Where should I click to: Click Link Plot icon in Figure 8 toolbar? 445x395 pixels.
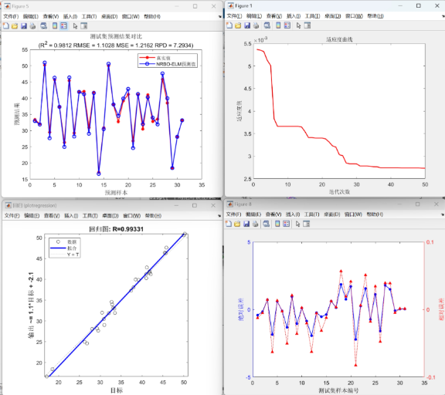(x=267, y=224)
